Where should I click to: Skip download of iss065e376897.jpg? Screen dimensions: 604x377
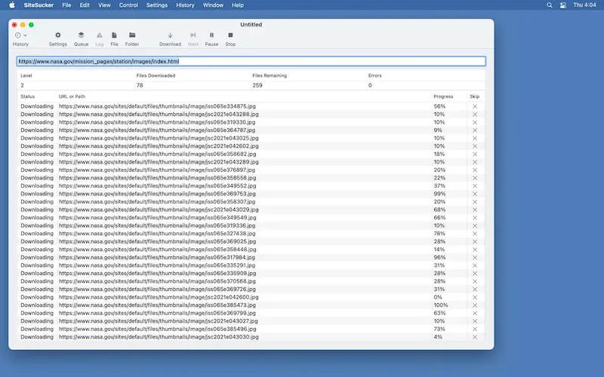coord(475,170)
